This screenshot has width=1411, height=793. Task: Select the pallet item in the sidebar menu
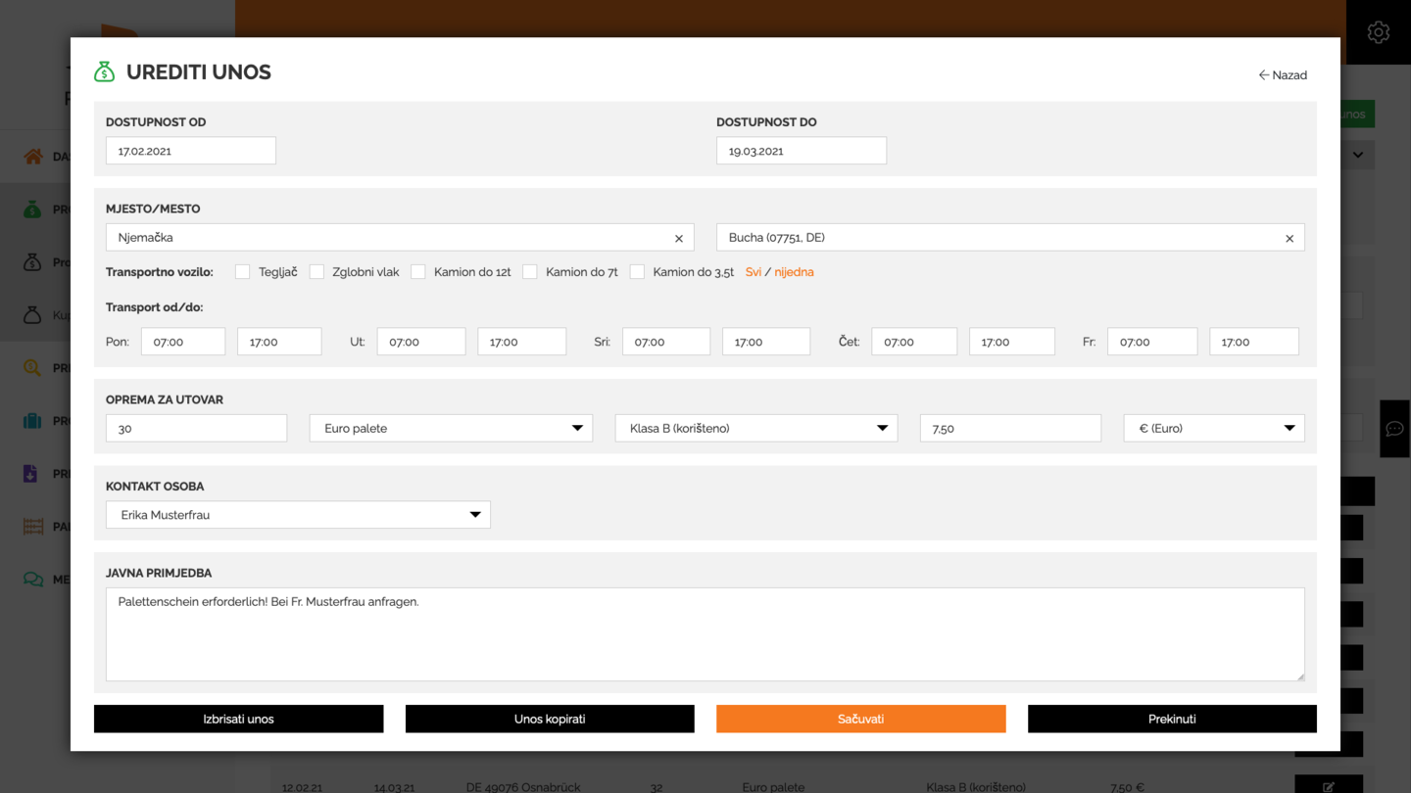[33, 527]
